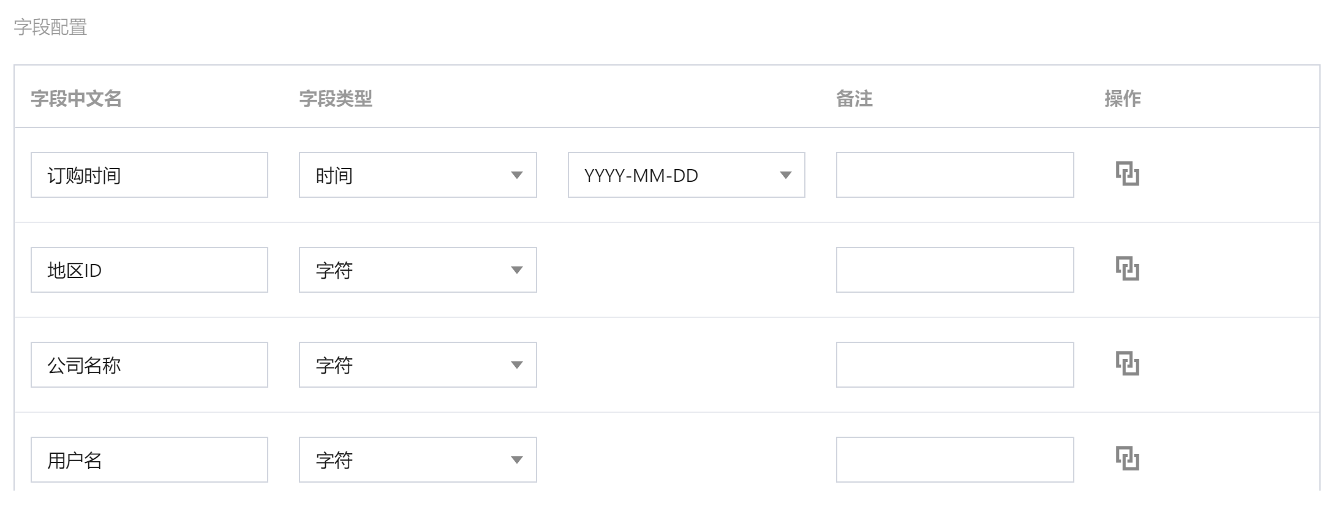This screenshot has height=520, width=1331.
Task: Click the 订购时间 name input field
Action: click(149, 175)
